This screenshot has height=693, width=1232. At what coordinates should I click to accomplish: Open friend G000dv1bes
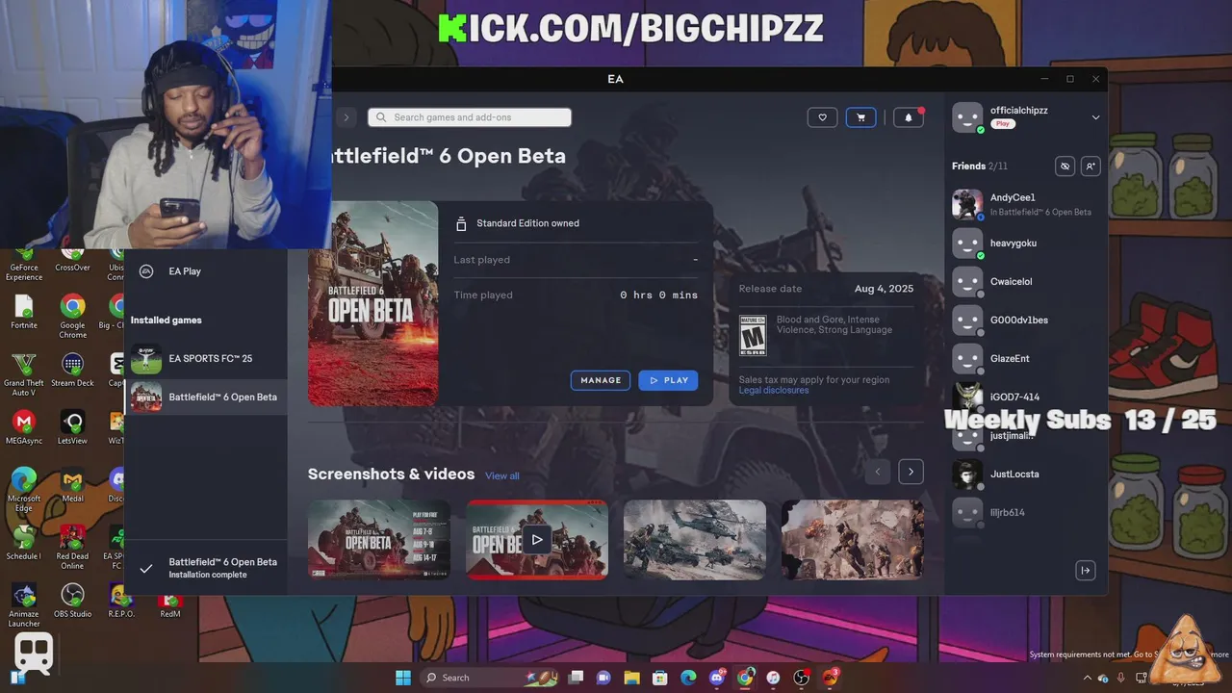tap(1025, 320)
